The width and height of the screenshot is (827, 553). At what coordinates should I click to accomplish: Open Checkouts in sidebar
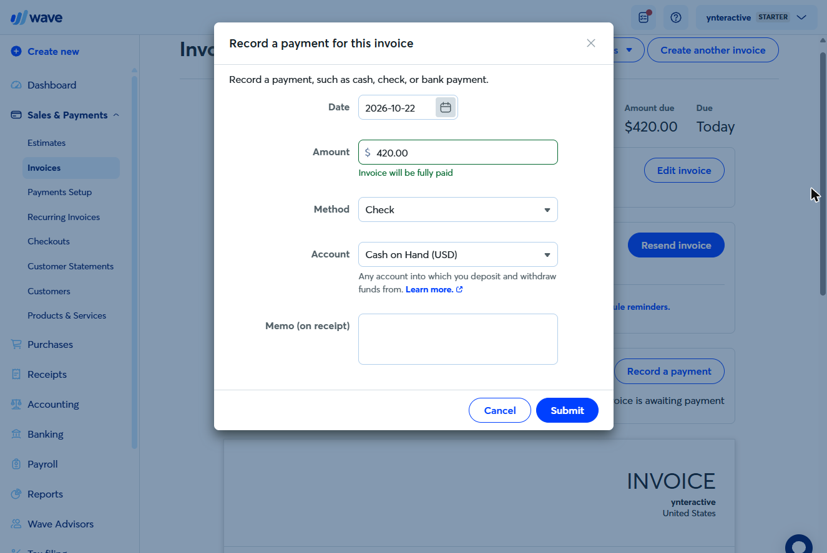[x=49, y=241]
